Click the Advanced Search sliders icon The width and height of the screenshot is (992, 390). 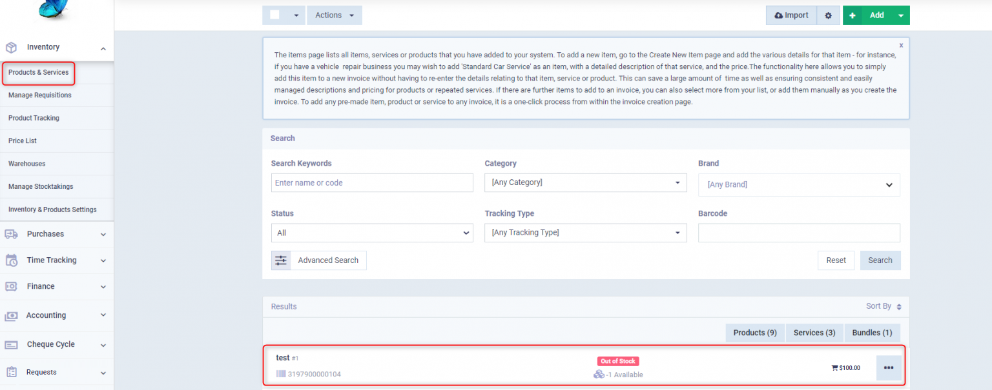point(281,260)
